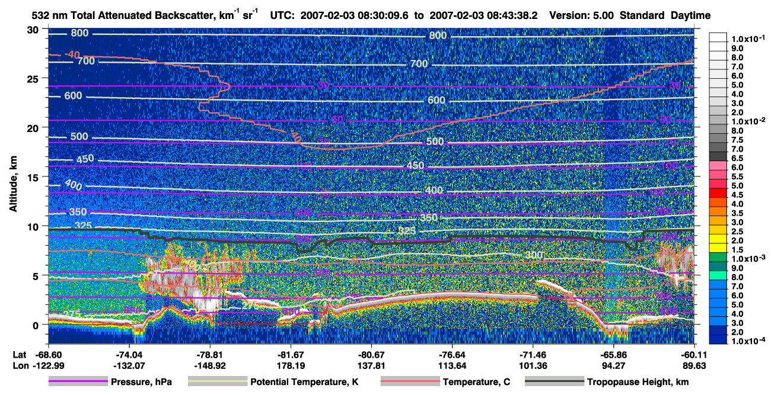
Task: Click the Tropopause Height dark legend line sample
Action: click(554, 382)
